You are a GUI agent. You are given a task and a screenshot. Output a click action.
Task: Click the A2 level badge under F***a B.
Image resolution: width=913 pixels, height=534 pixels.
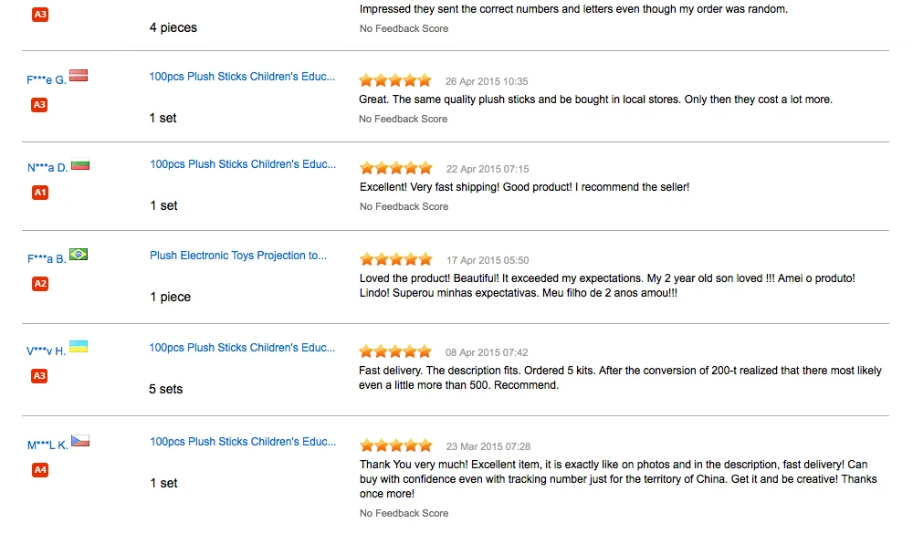[x=39, y=284]
